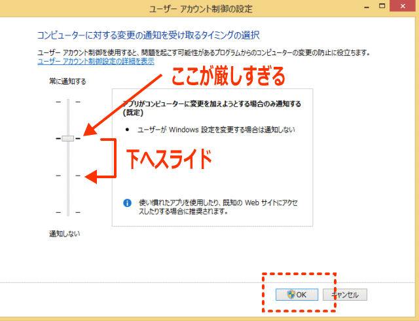The width and height of the screenshot is (419, 321).
Task: Click the blue info icon in description box
Action: (x=127, y=203)
